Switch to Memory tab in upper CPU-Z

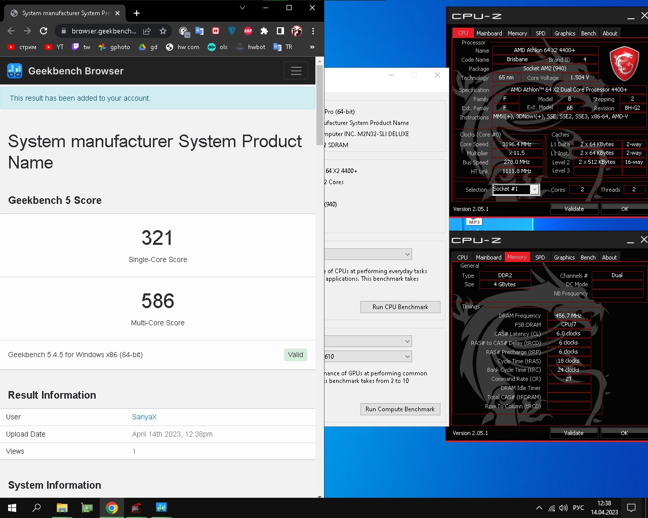pos(517,33)
